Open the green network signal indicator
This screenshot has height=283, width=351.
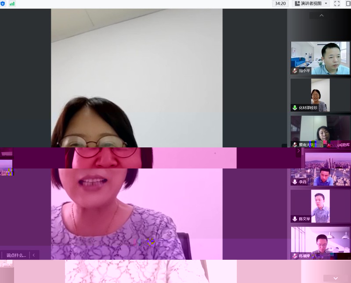click(12, 4)
